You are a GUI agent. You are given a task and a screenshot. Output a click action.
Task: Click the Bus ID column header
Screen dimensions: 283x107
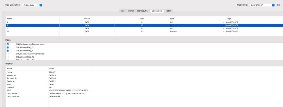click(x=87, y=19)
